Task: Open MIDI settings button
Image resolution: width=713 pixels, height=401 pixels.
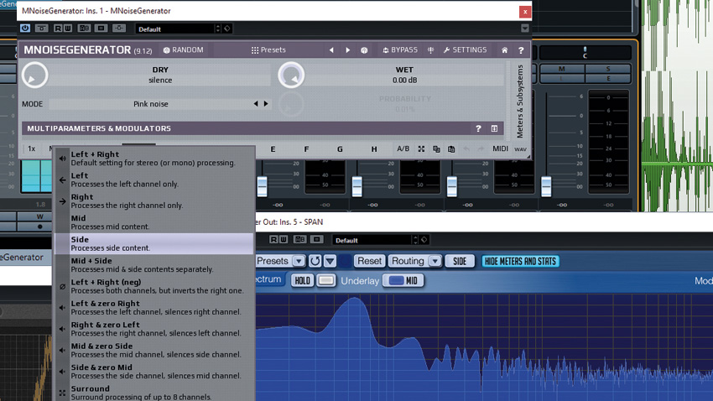Action: 500,148
